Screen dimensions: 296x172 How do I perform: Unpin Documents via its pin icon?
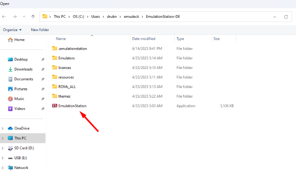pyautogui.click(x=43, y=79)
